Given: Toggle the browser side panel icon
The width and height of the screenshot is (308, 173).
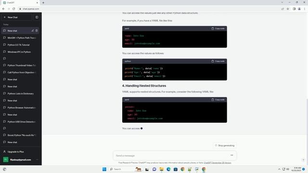Looking at the screenshot, I should coord(294,9).
